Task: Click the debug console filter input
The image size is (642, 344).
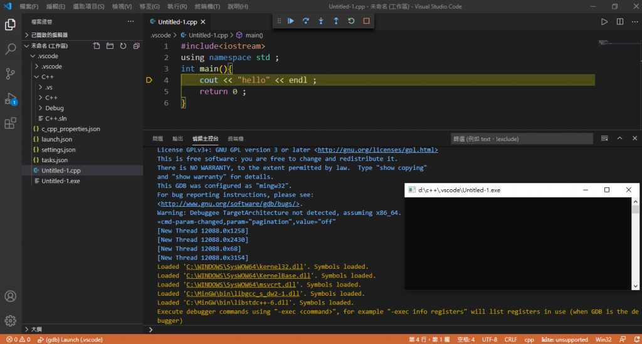Action: click(x=520, y=138)
